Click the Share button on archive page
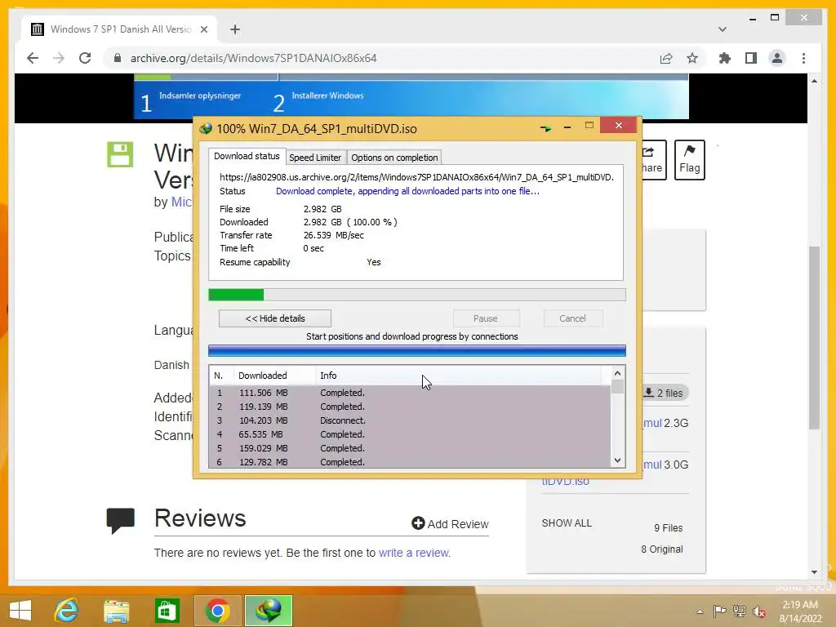 click(653, 160)
